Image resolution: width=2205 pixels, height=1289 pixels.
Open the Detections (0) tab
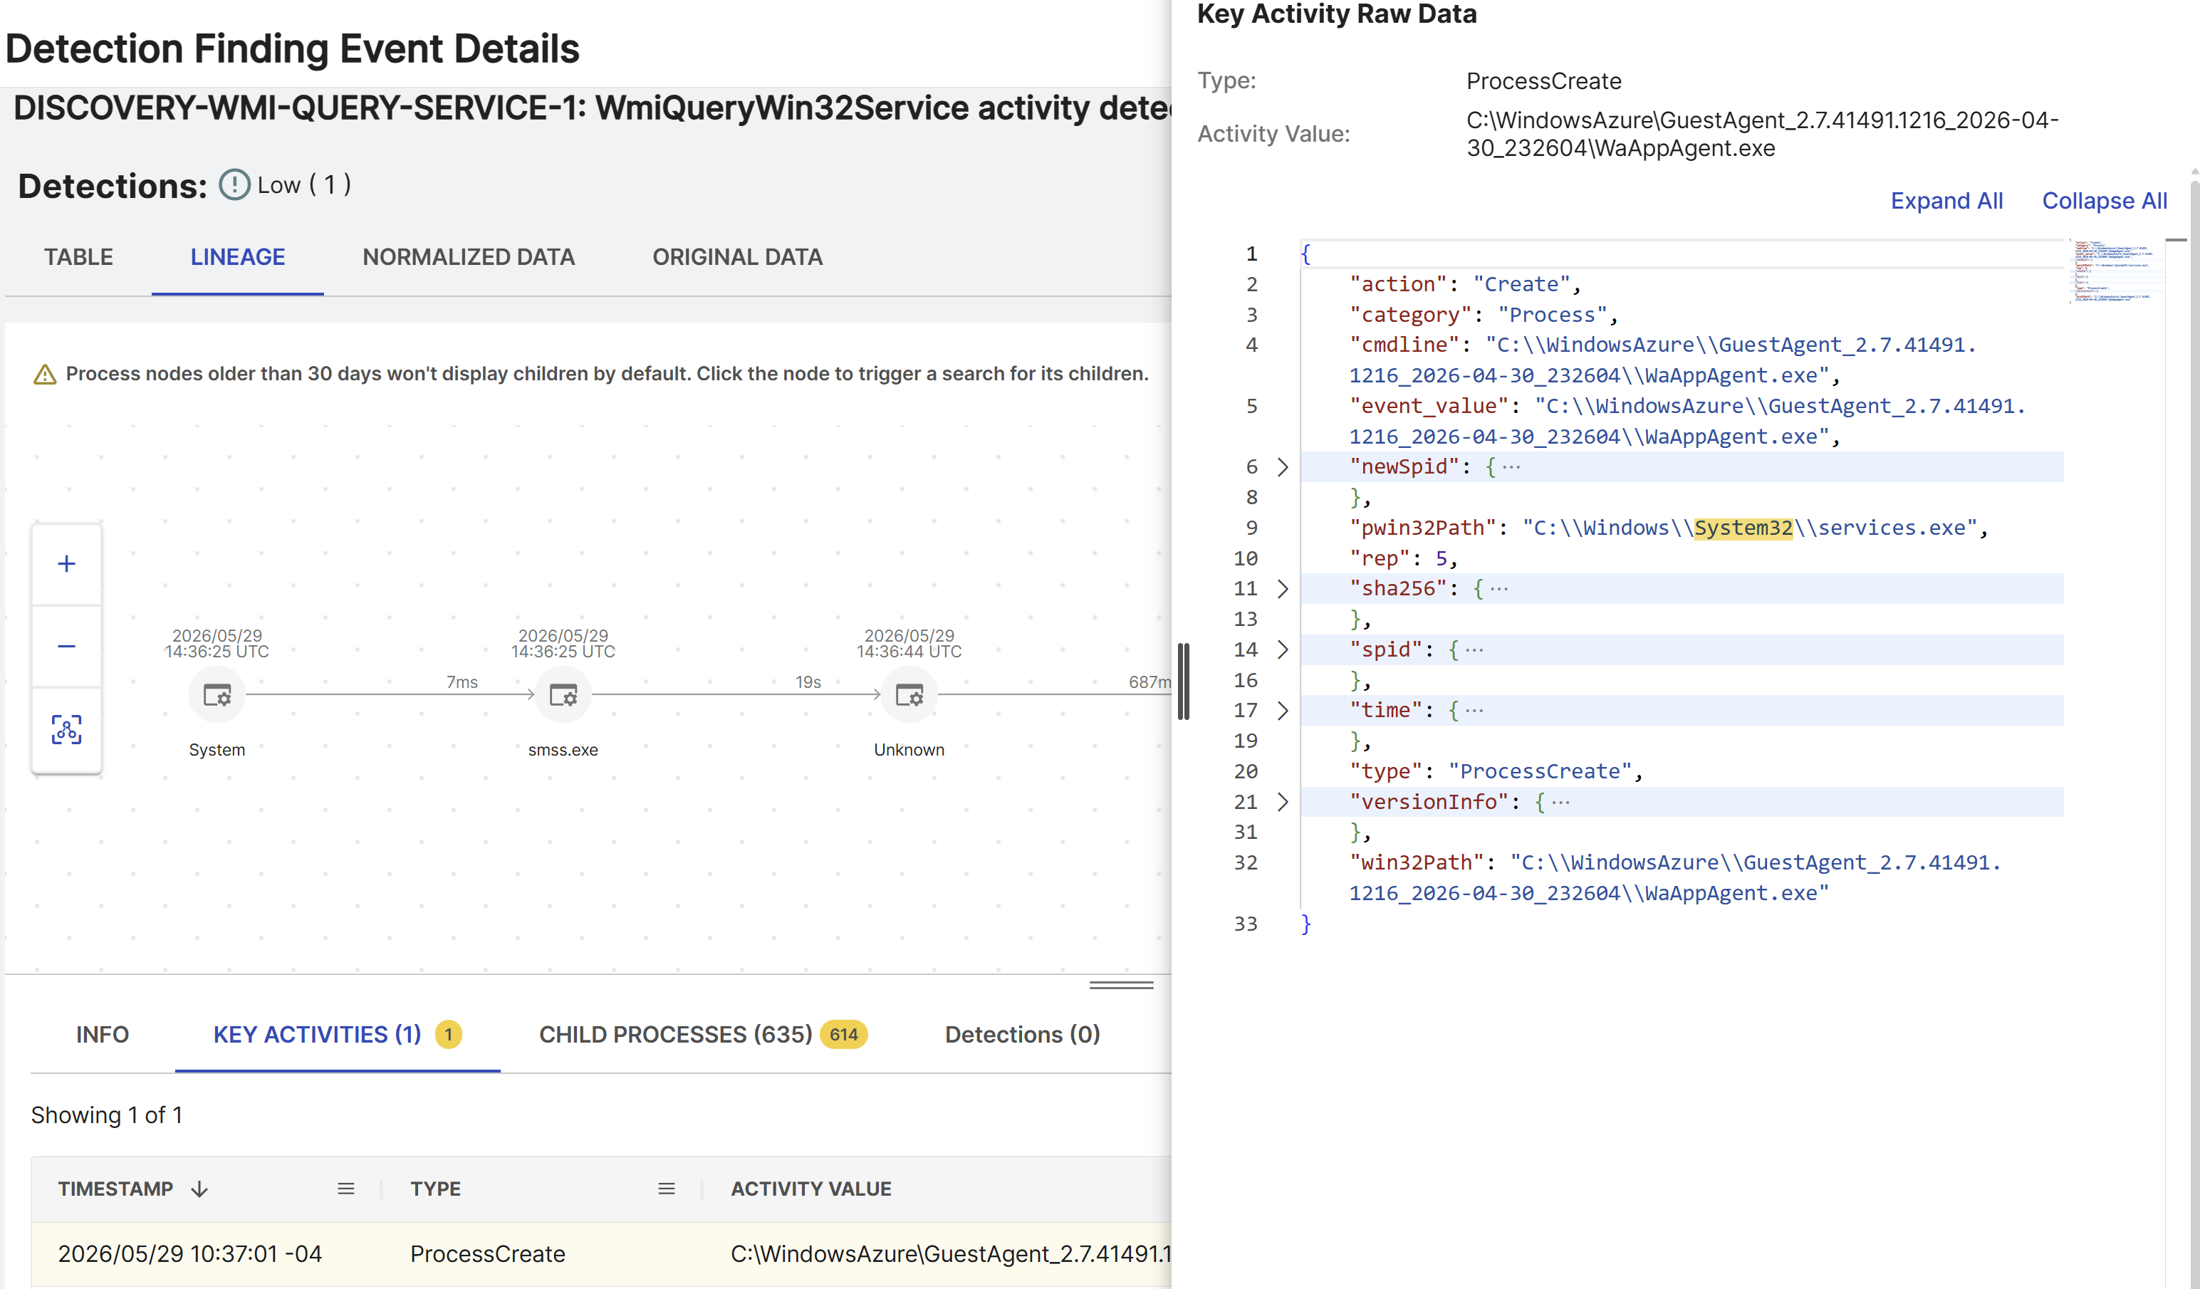click(1022, 1034)
